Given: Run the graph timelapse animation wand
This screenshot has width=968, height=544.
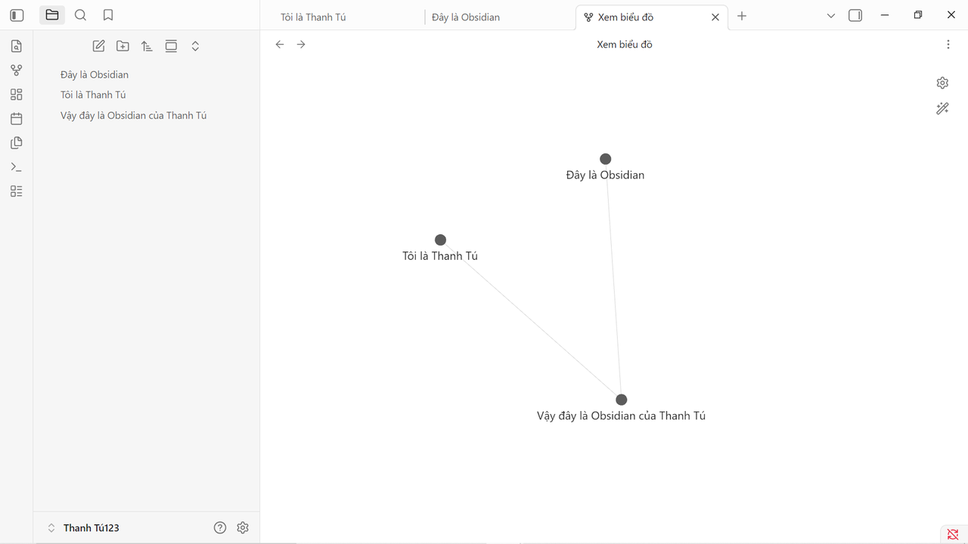Looking at the screenshot, I should [x=942, y=109].
